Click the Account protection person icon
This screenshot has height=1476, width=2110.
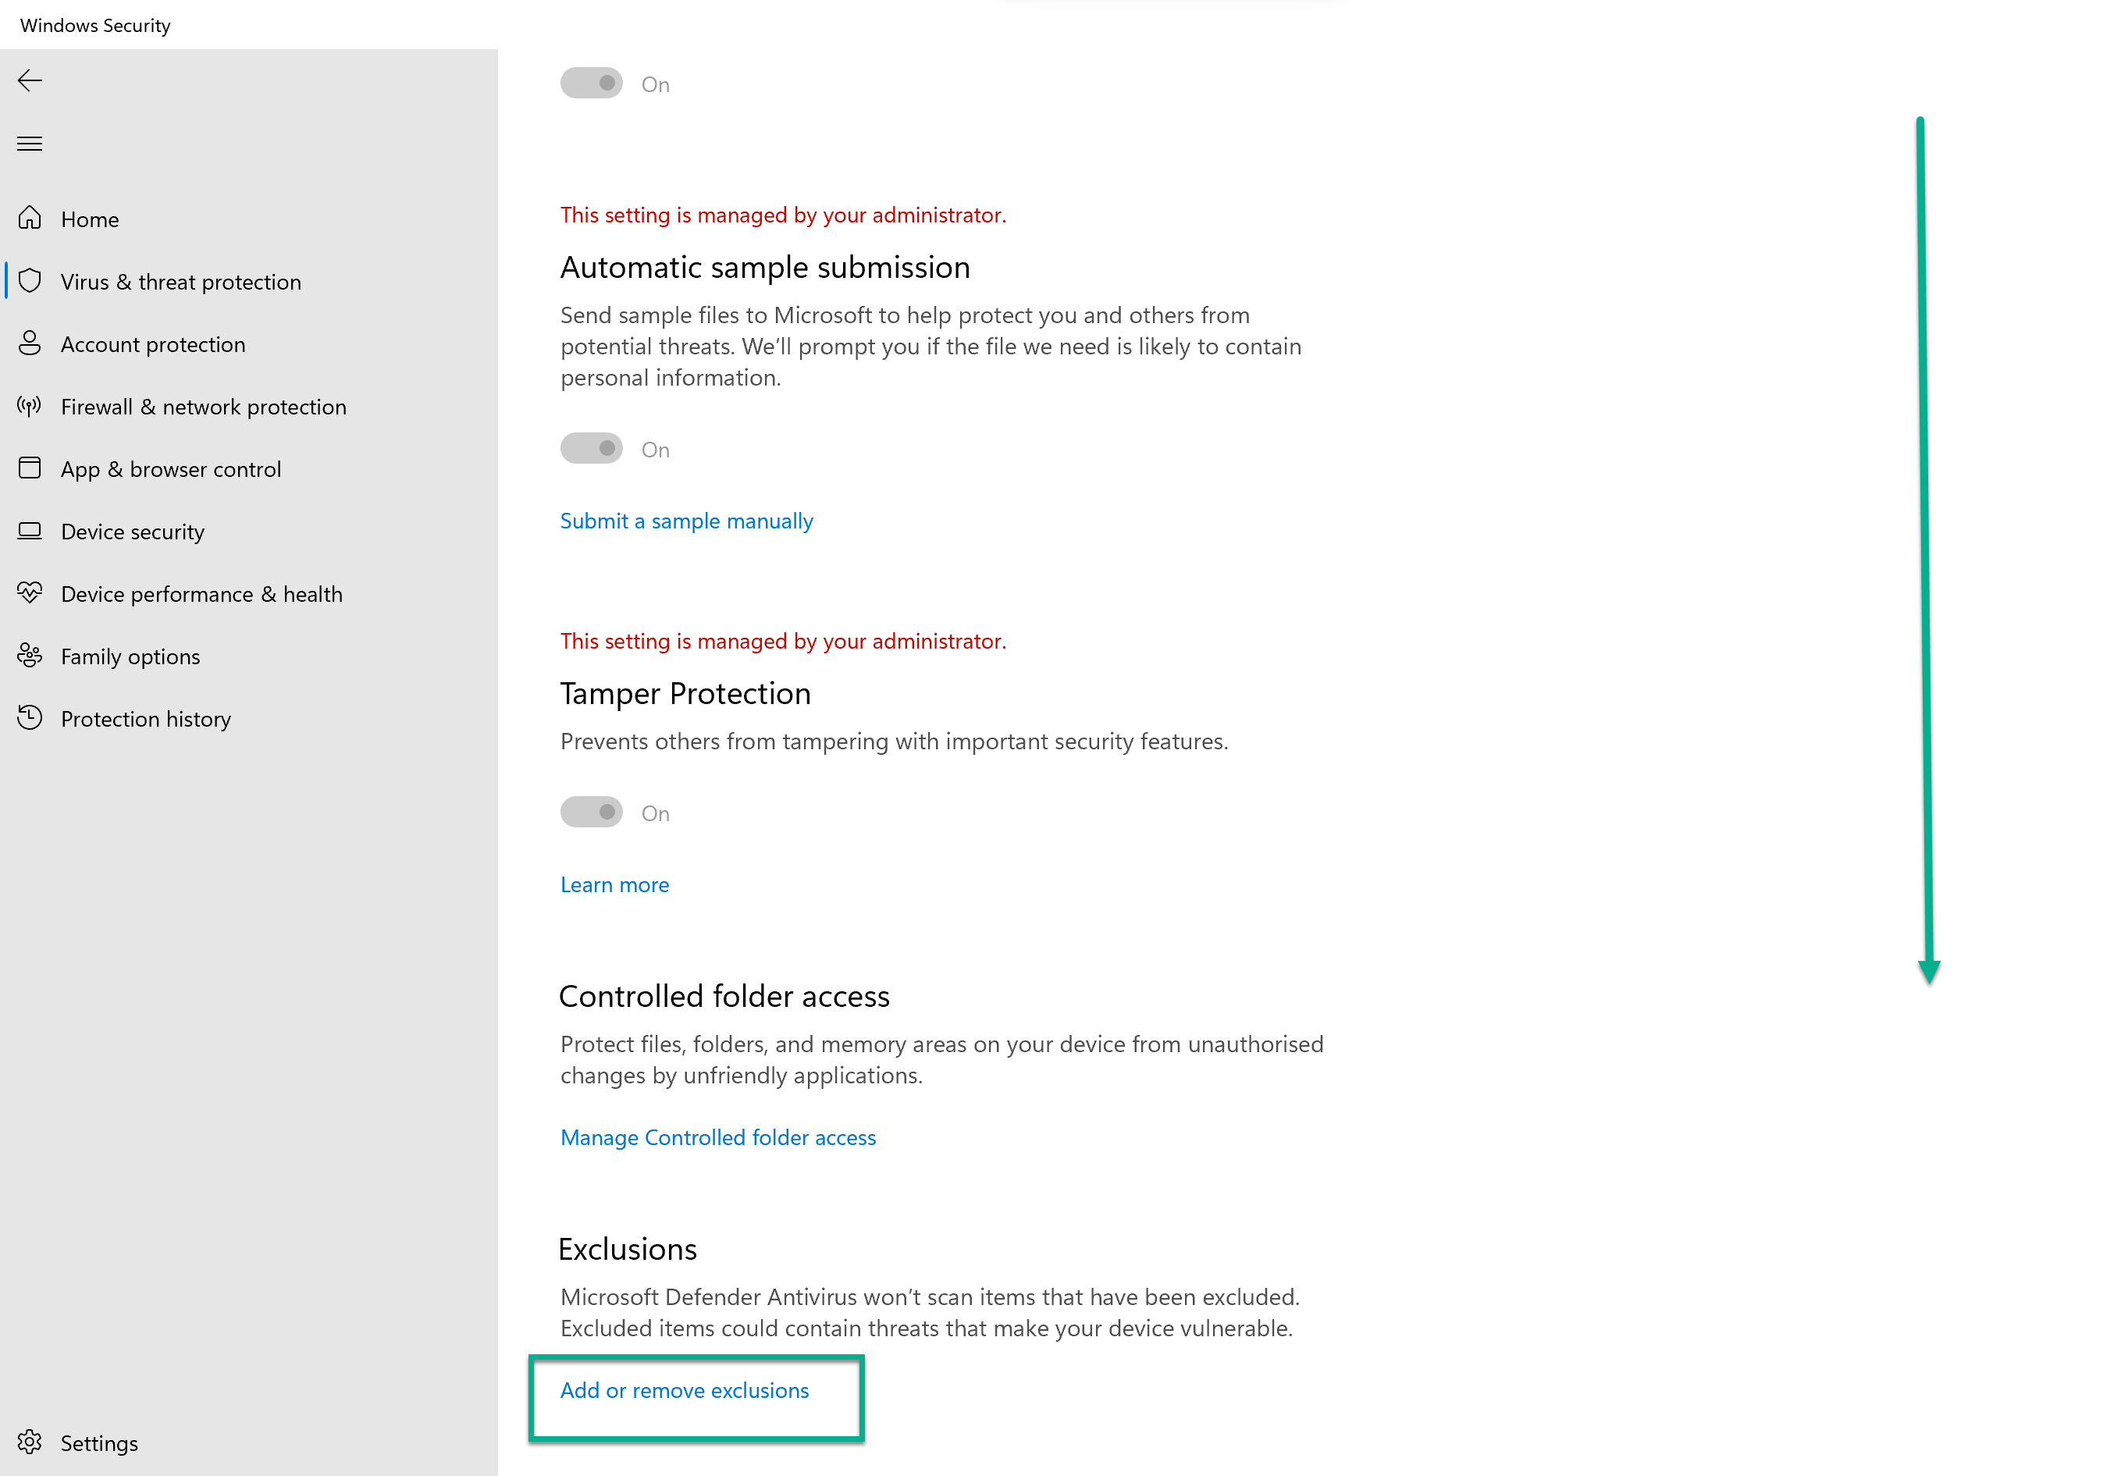[x=30, y=343]
